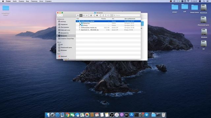Select the Resources folder row

click(108, 23)
